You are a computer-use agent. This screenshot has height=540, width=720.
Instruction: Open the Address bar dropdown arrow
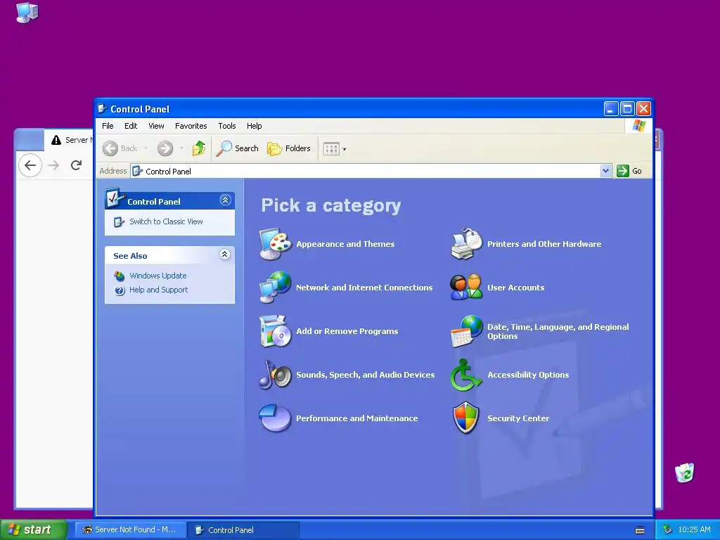click(x=605, y=171)
